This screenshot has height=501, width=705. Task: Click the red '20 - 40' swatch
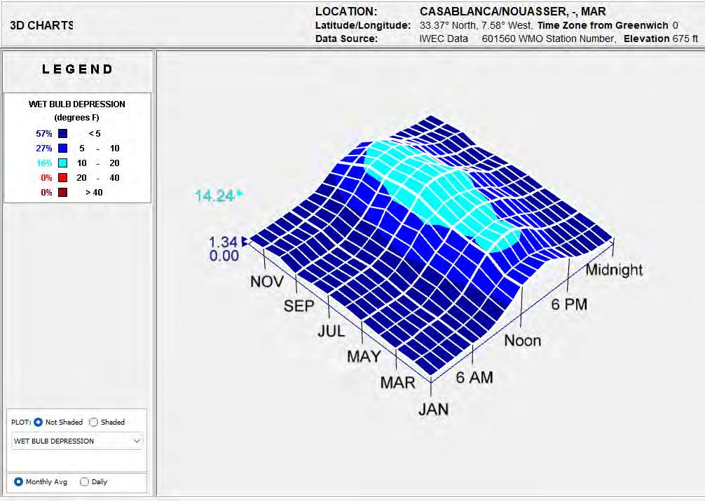(63, 178)
